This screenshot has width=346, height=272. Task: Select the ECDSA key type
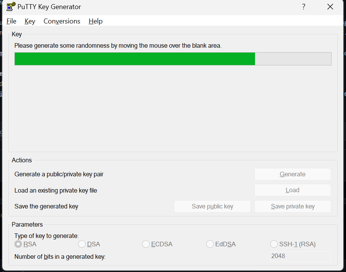pos(157,244)
